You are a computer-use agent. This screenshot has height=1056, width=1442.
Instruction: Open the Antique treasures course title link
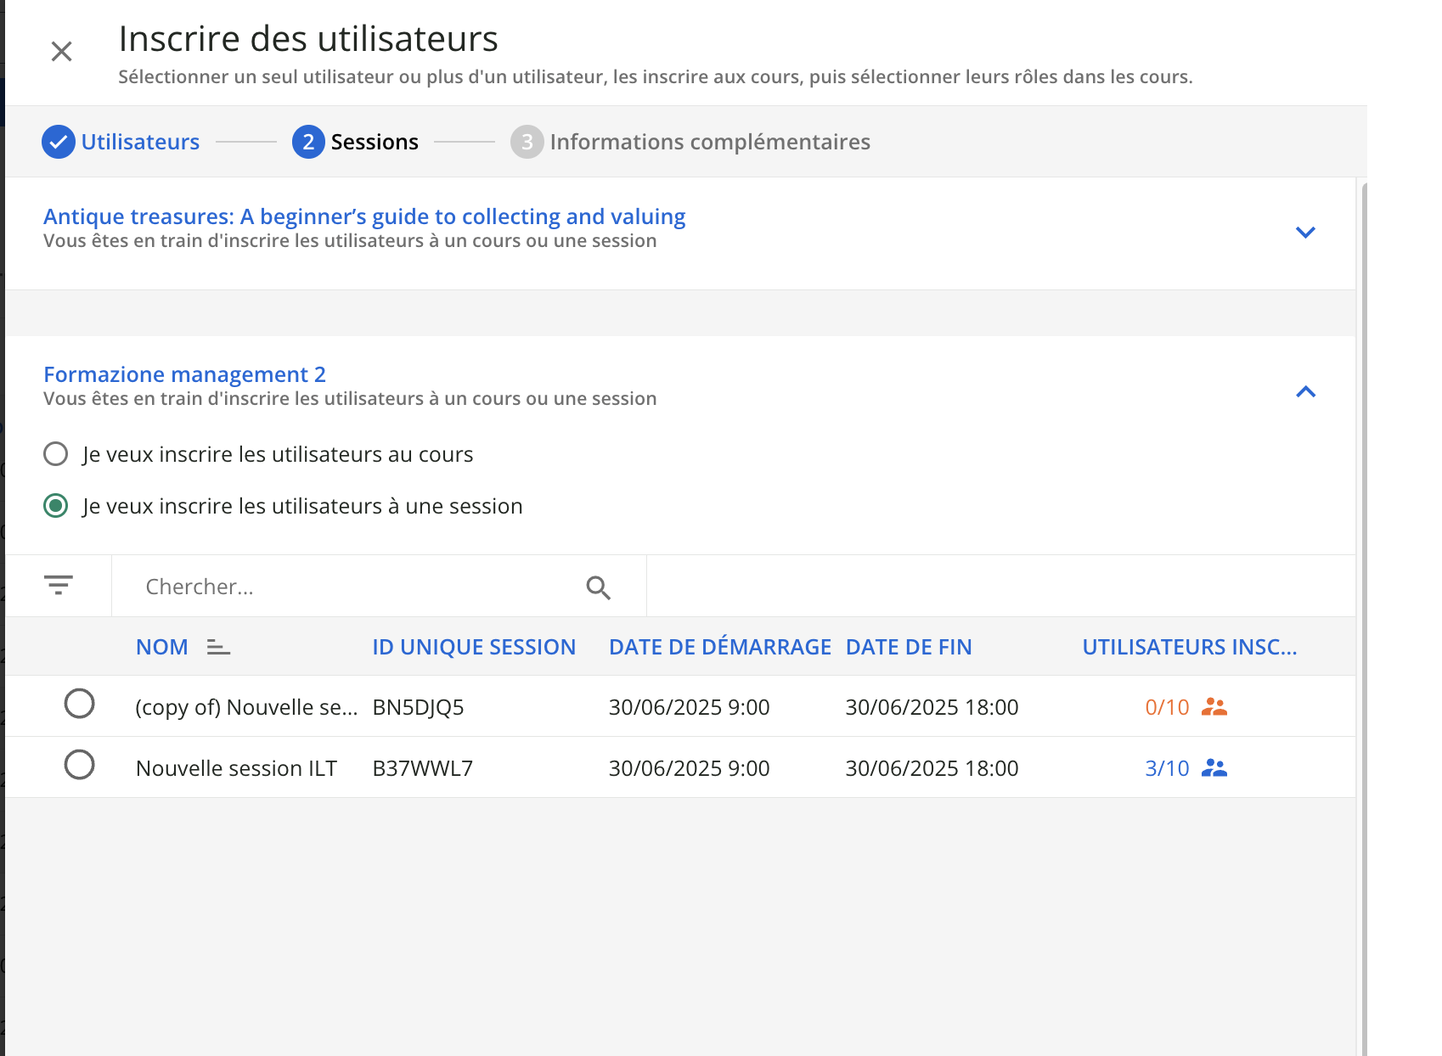[364, 216]
